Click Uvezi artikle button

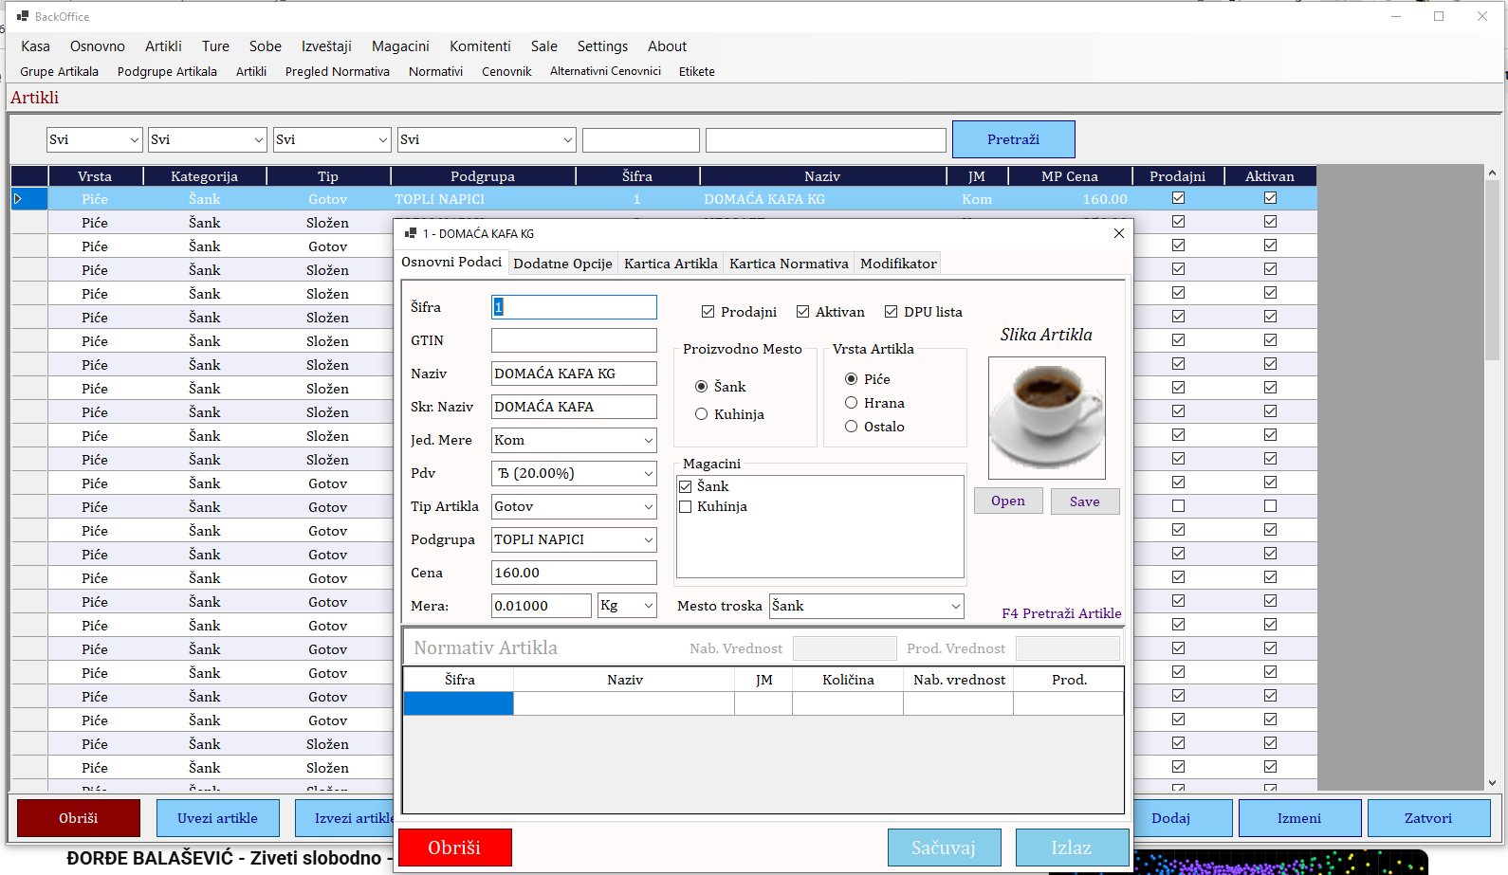[217, 818]
